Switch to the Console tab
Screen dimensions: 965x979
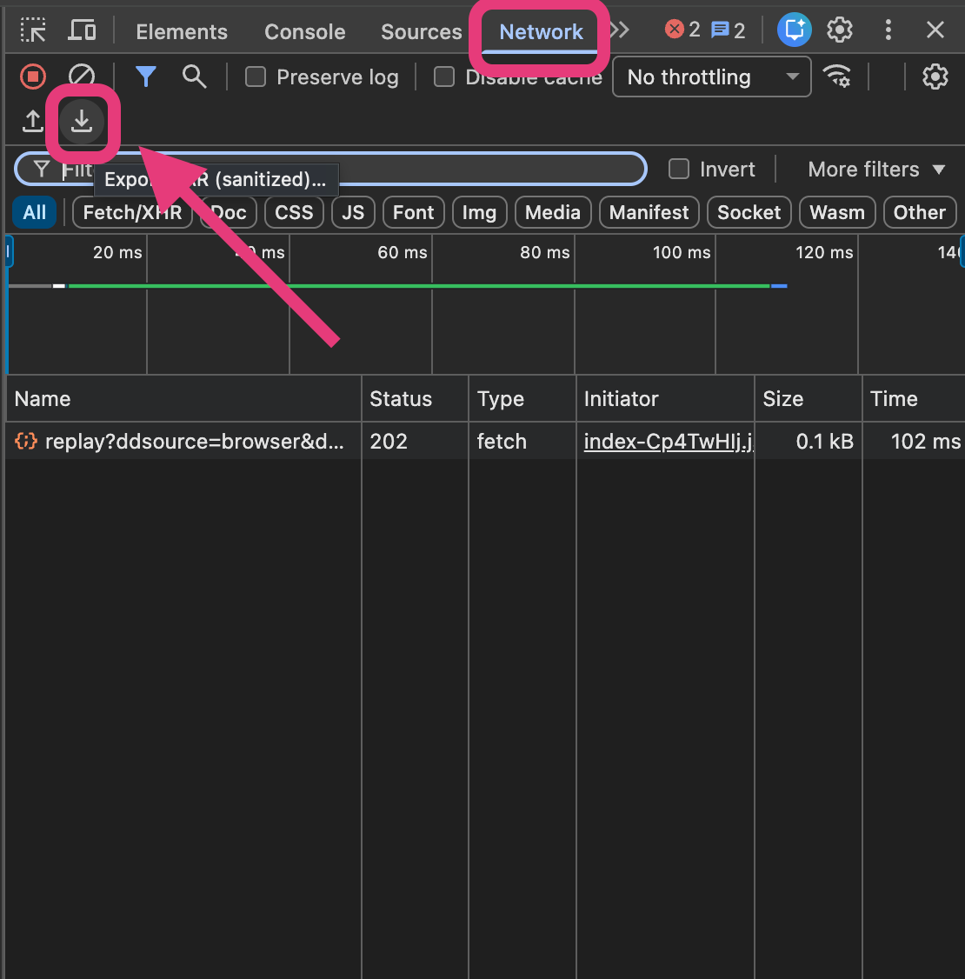tap(304, 32)
